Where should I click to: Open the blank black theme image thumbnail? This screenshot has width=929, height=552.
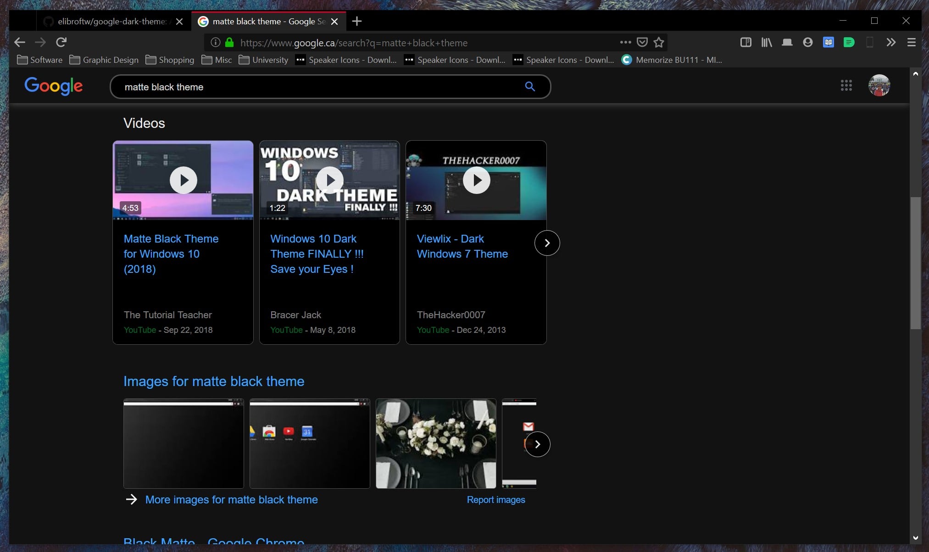[184, 443]
